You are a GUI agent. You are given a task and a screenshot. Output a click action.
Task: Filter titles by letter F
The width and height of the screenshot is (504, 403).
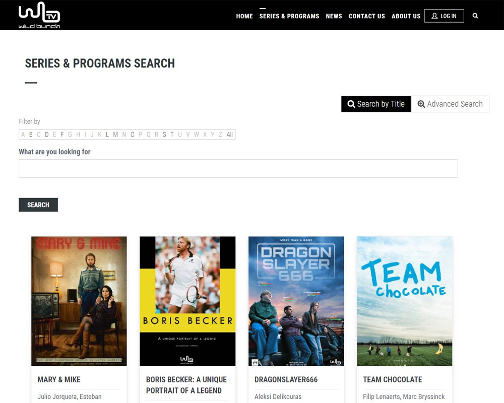[x=62, y=135]
